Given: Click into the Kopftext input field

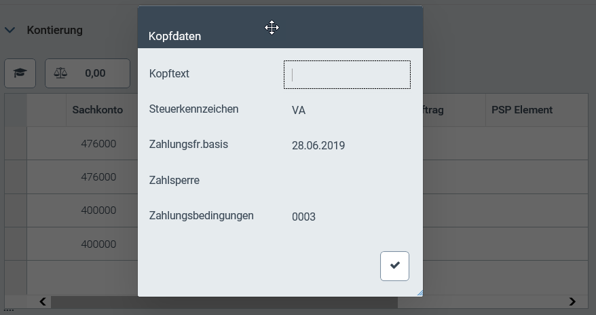Looking at the screenshot, I should point(347,75).
